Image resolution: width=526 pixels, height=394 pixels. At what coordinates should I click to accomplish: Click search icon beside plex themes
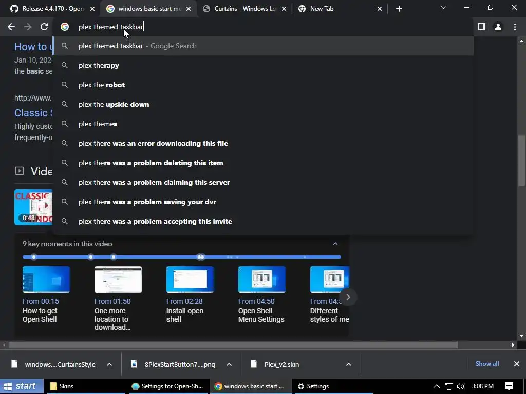pos(65,124)
